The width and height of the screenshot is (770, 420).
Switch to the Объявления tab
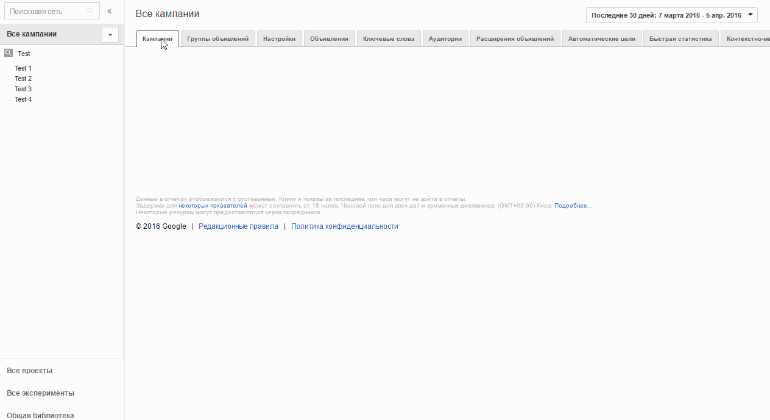[x=329, y=39]
